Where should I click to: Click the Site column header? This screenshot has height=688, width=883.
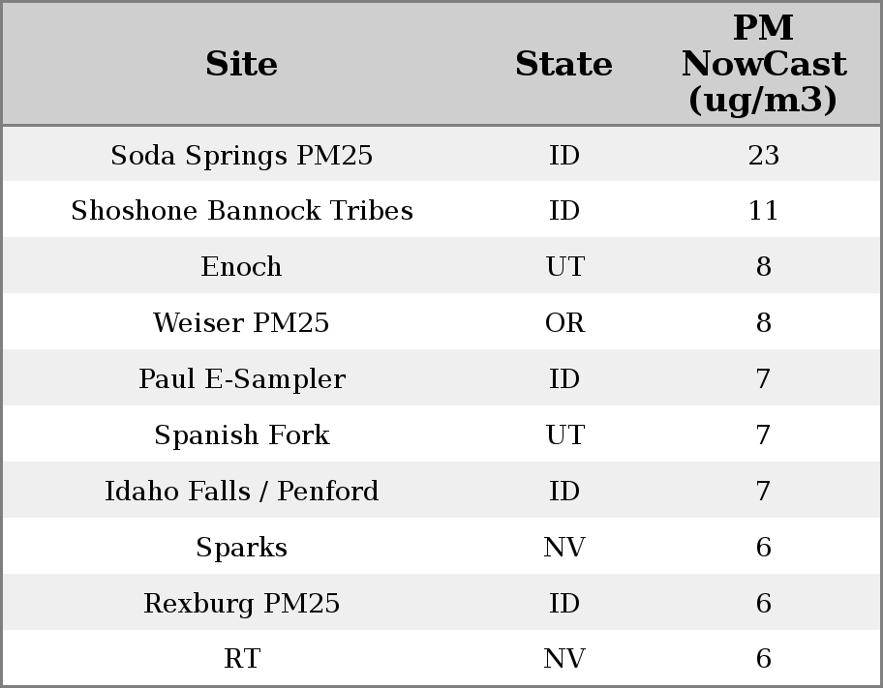[241, 64]
